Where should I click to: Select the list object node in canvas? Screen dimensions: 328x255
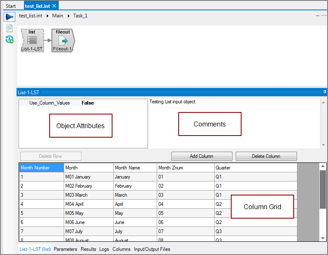click(x=32, y=41)
